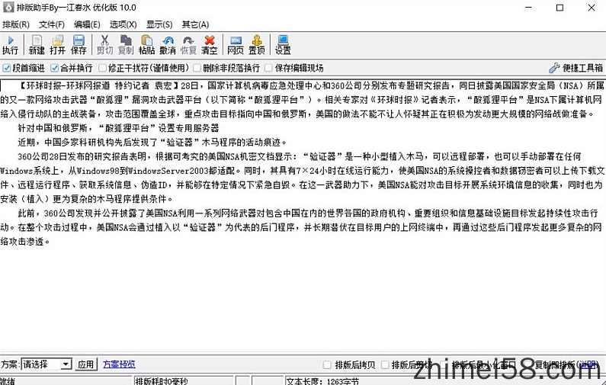Click the 恢复 redo icon
Viewport: 606px width, 385px height.
(x=188, y=45)
